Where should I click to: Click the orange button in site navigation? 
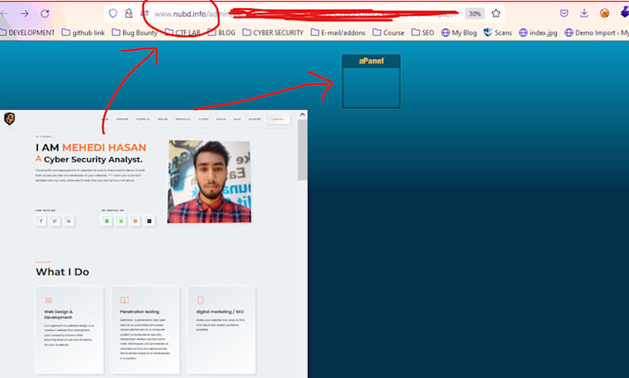(277, 119)
